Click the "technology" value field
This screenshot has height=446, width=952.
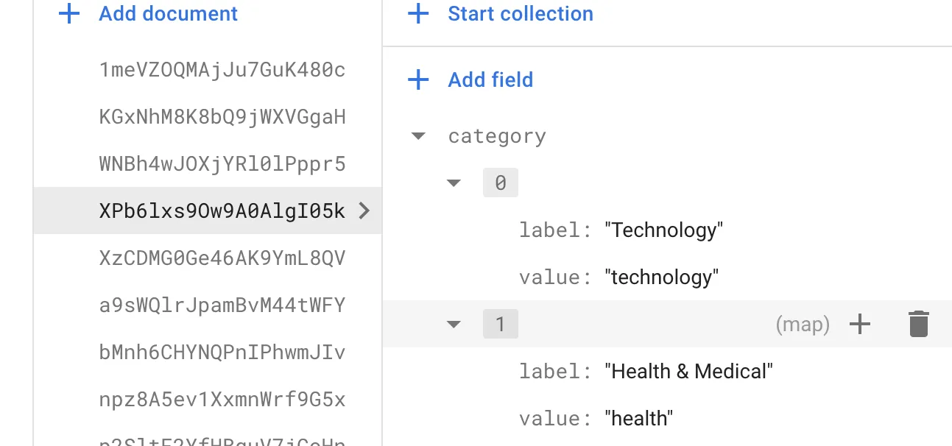coord(661,277)
